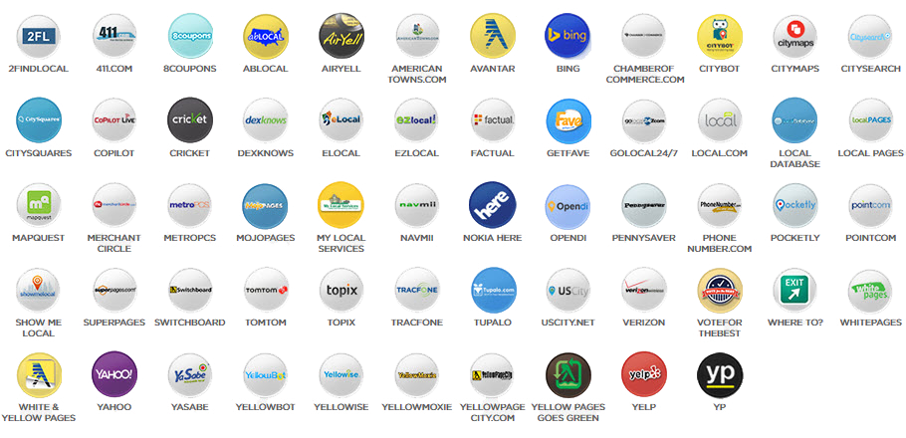This screenshot has height=438, width=906.
Task: Open the DexKnows icon
Action: (x=266, y=120)
